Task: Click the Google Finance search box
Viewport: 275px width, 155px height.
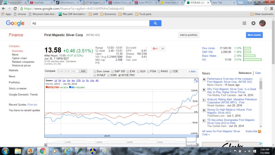Action: click(x=90, y=23)
